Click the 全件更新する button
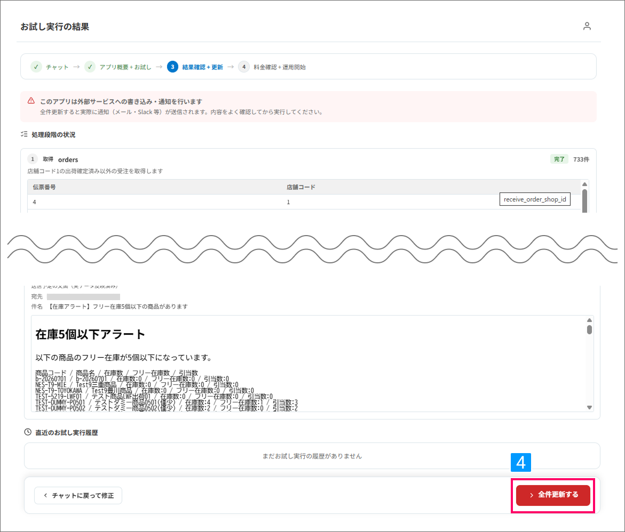625x532 pixels. (553, 495)
